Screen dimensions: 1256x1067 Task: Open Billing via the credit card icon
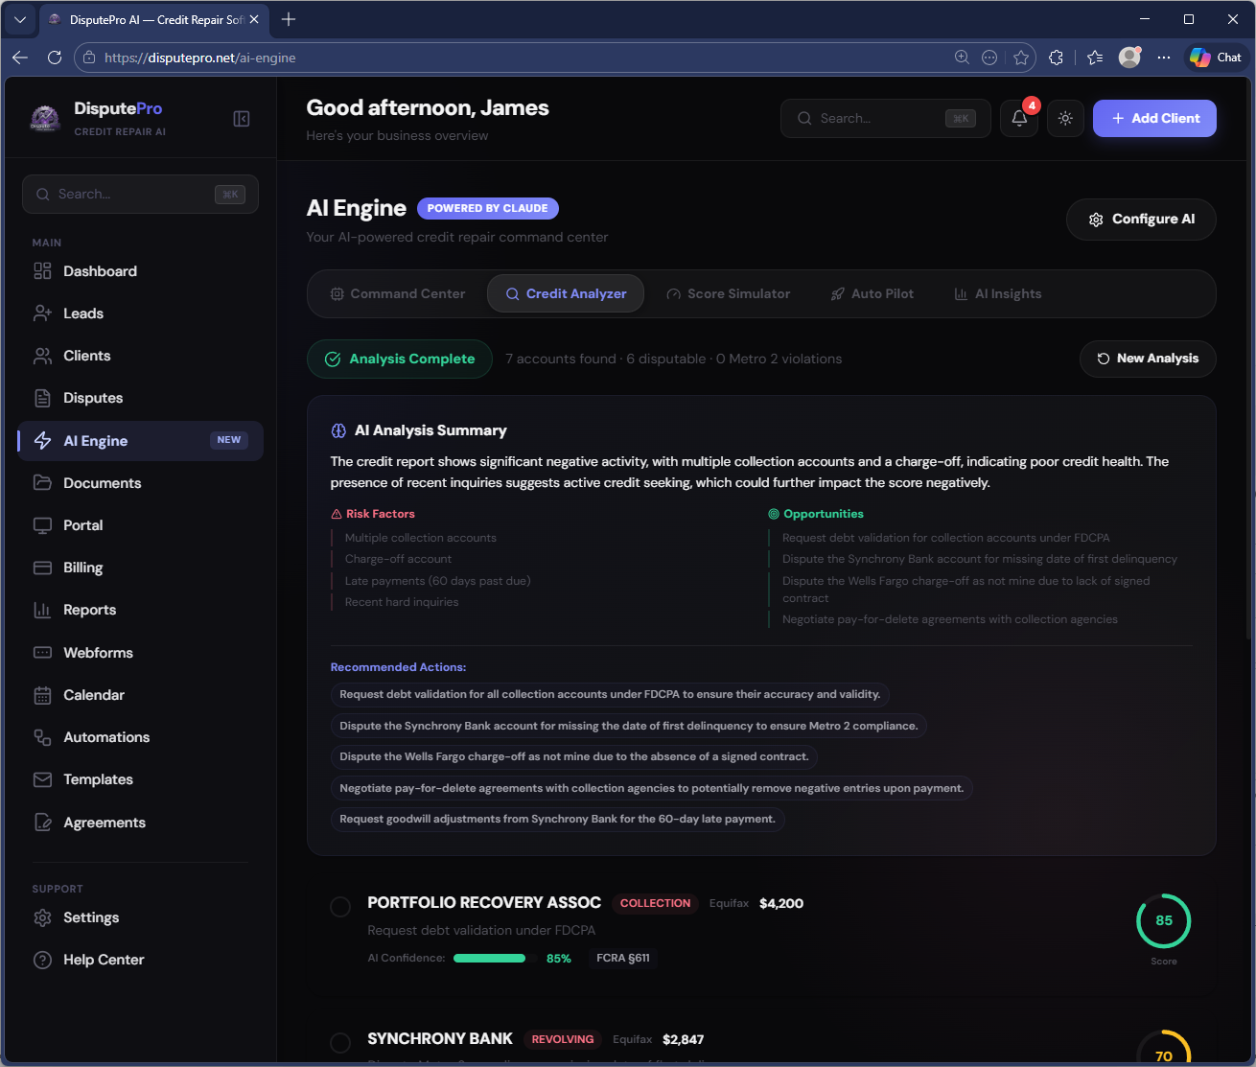[x=42, y=567]
